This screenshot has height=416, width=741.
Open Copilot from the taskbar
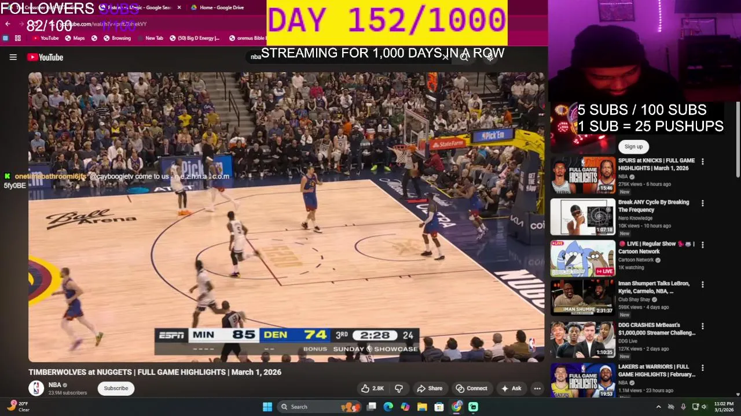click(x=405, y=407)
